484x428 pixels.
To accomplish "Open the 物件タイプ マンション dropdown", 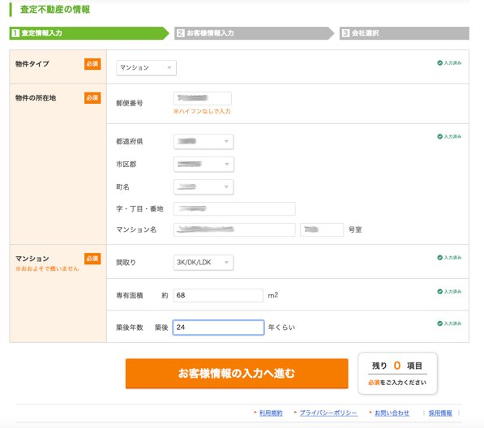I will pos(146,68).
